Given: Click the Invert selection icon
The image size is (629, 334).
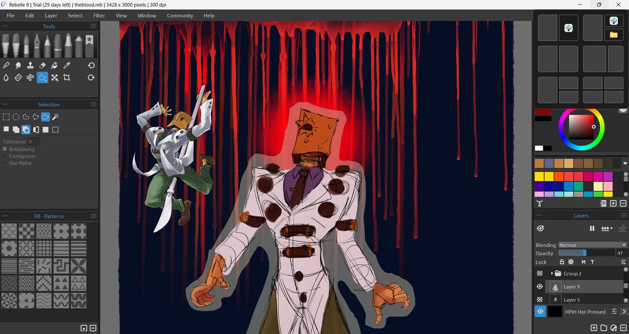Looking at the screenshot, I should point(36,129).
